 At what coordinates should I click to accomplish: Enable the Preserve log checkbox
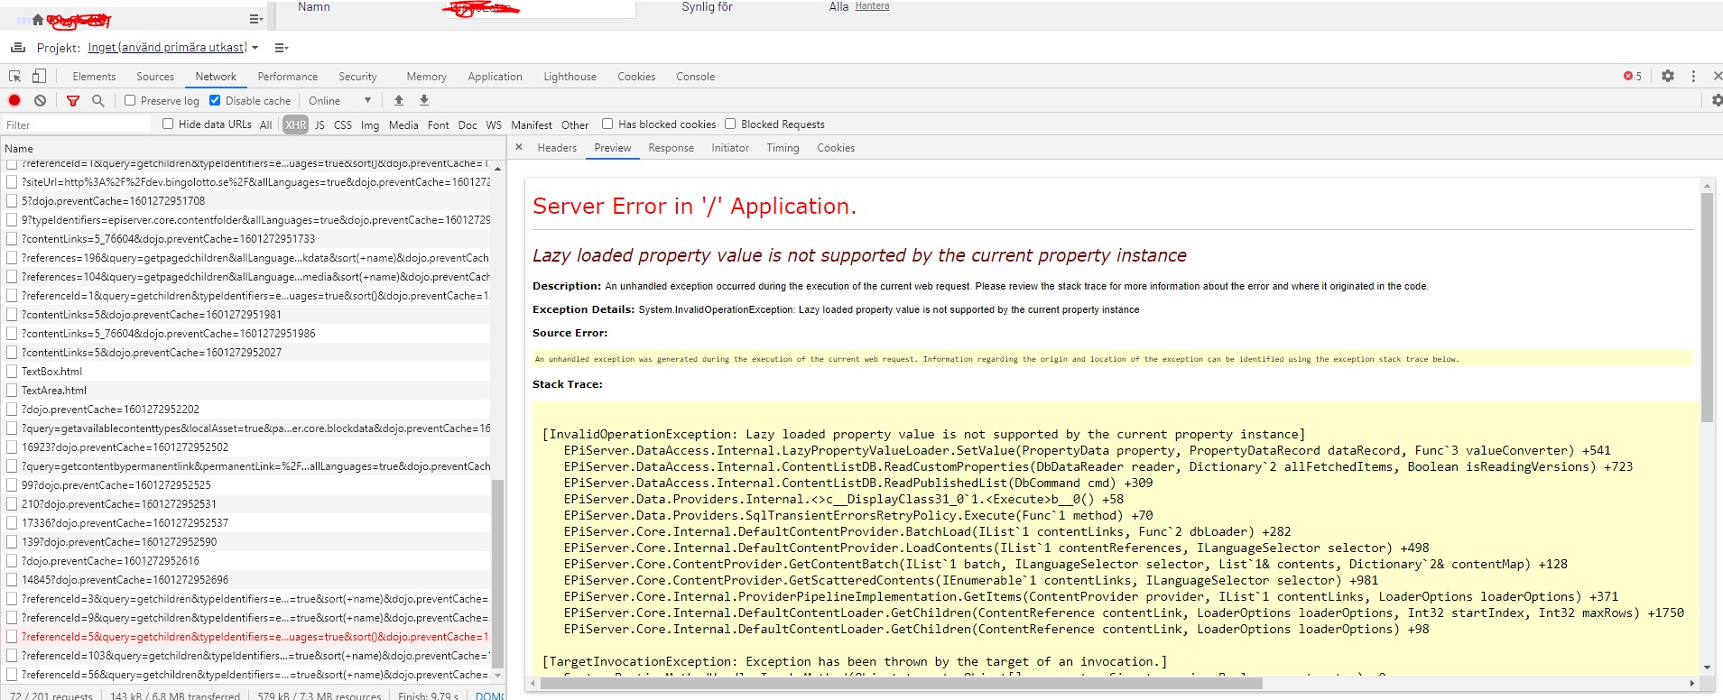[x=130, y=100]
